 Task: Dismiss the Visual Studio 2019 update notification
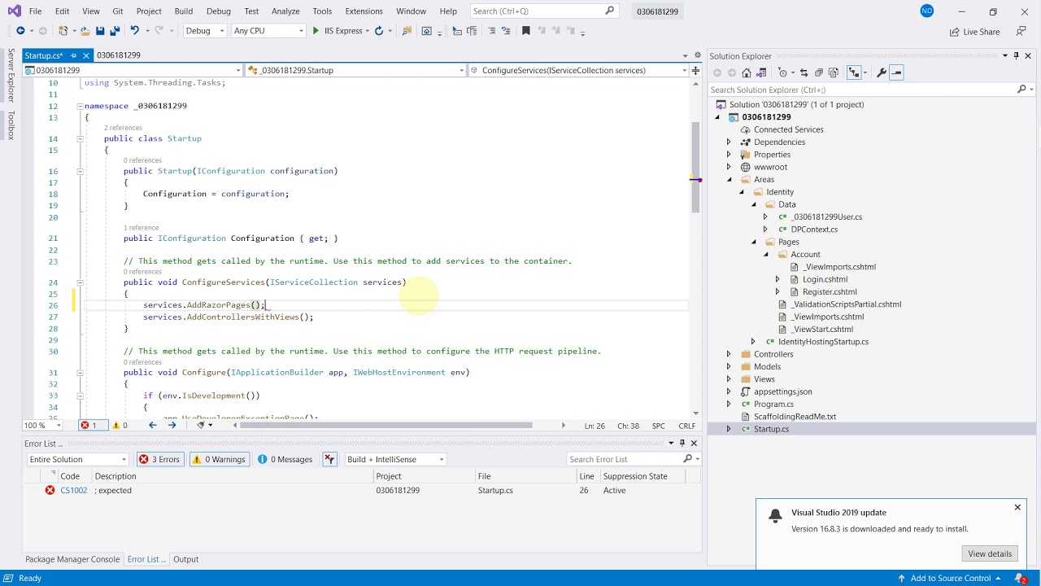tap(1017, 508)
